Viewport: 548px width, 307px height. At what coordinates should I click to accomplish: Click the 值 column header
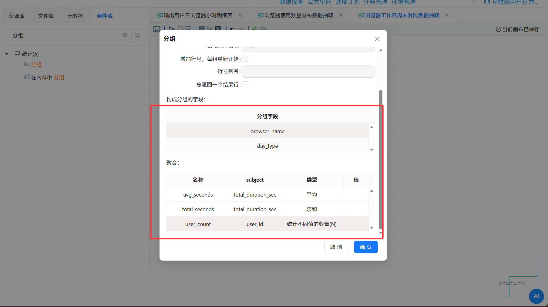pos(356,180)
